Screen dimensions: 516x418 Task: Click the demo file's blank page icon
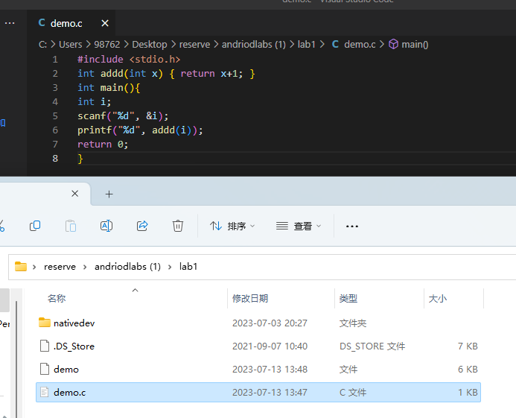(45, 369)
